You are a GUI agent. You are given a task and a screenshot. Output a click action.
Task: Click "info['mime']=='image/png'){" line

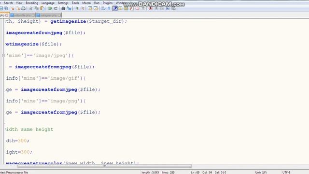pyautogui.click(x=46, y=101)
